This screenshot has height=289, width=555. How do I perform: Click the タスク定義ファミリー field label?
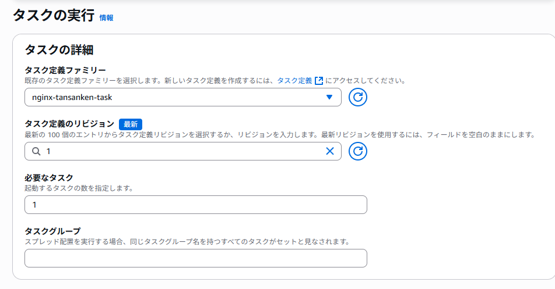coord(65,70)
